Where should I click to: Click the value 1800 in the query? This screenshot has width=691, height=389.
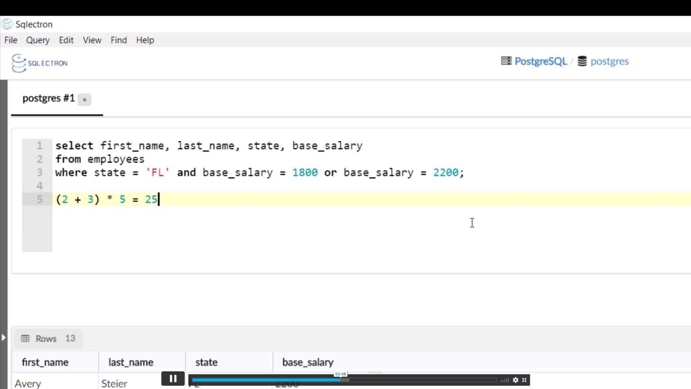[305, 172]
